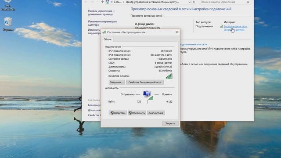Click Интернет next to Тип доступа
Viewport: 281px width, 158px height.
coord(230,22)
